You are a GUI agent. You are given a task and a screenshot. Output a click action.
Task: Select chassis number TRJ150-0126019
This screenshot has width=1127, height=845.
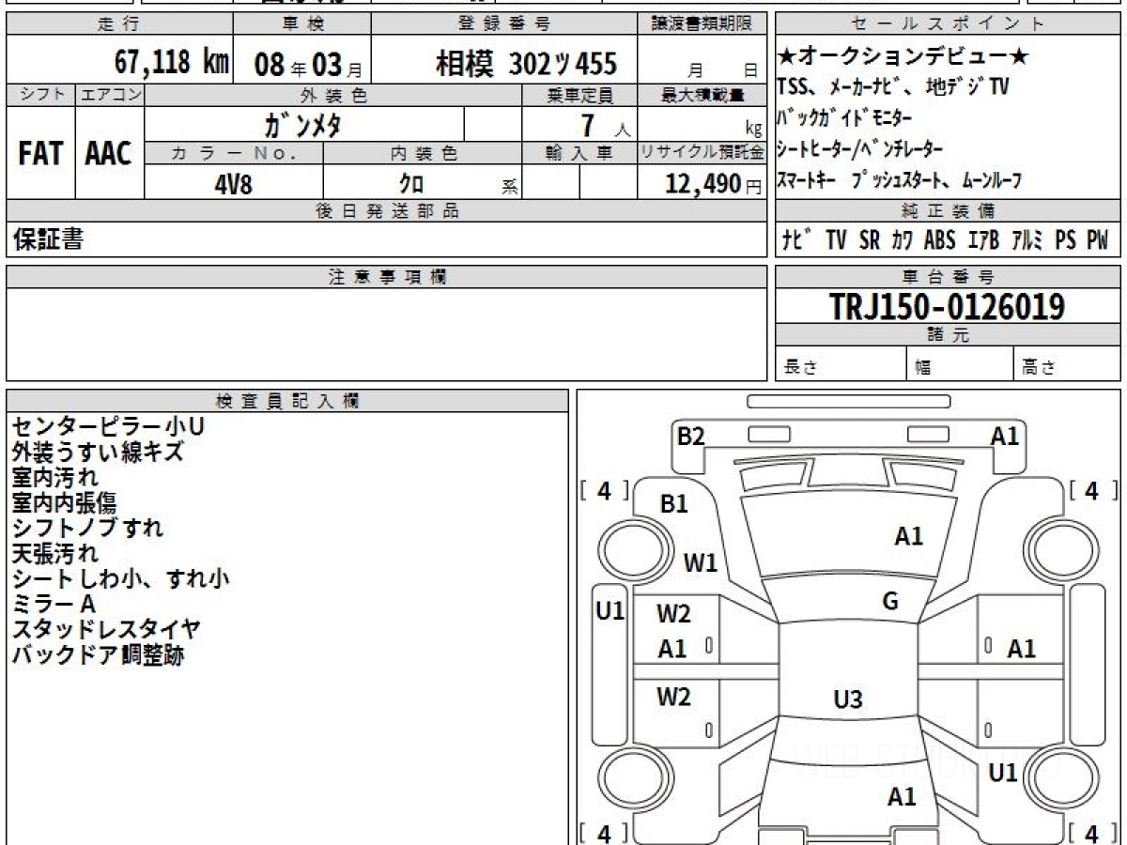(947, 306)
